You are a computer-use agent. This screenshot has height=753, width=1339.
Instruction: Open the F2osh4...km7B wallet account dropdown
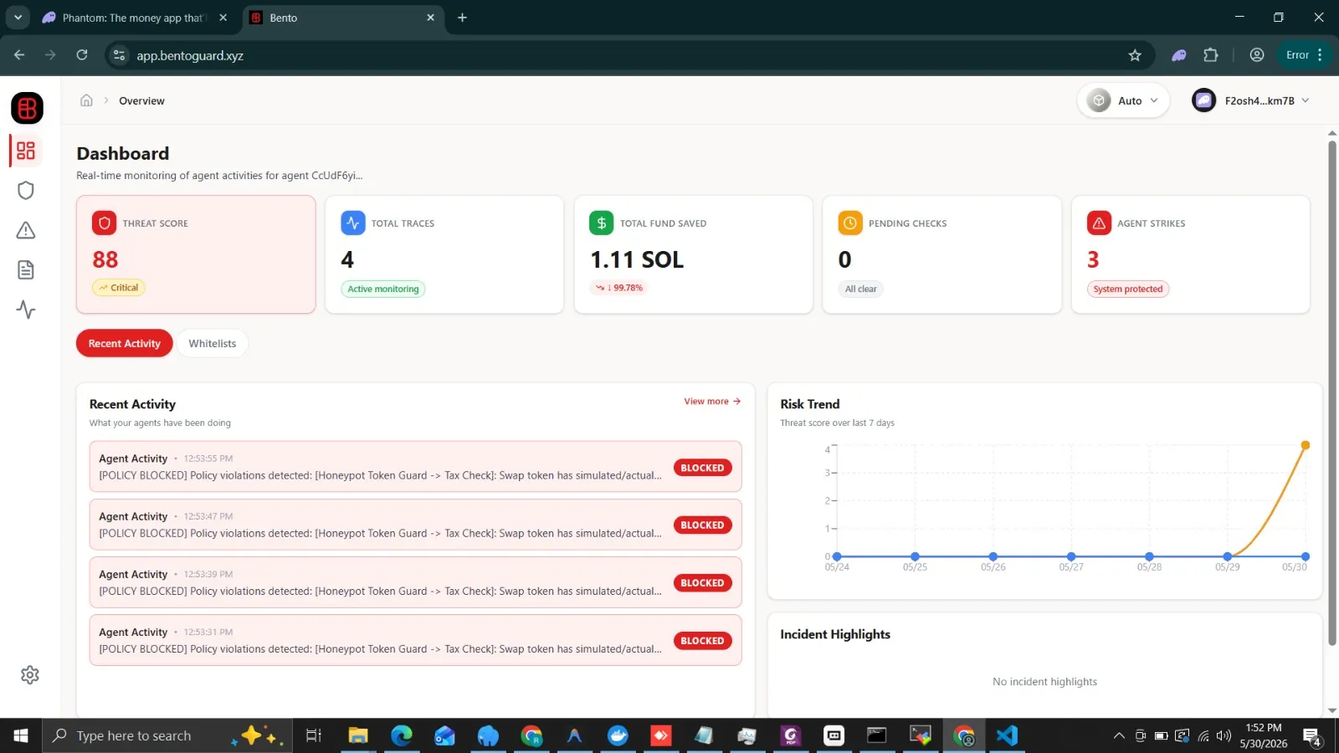pos(1250,100)
